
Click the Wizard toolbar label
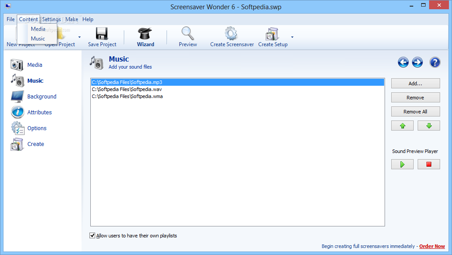[145, 44]
